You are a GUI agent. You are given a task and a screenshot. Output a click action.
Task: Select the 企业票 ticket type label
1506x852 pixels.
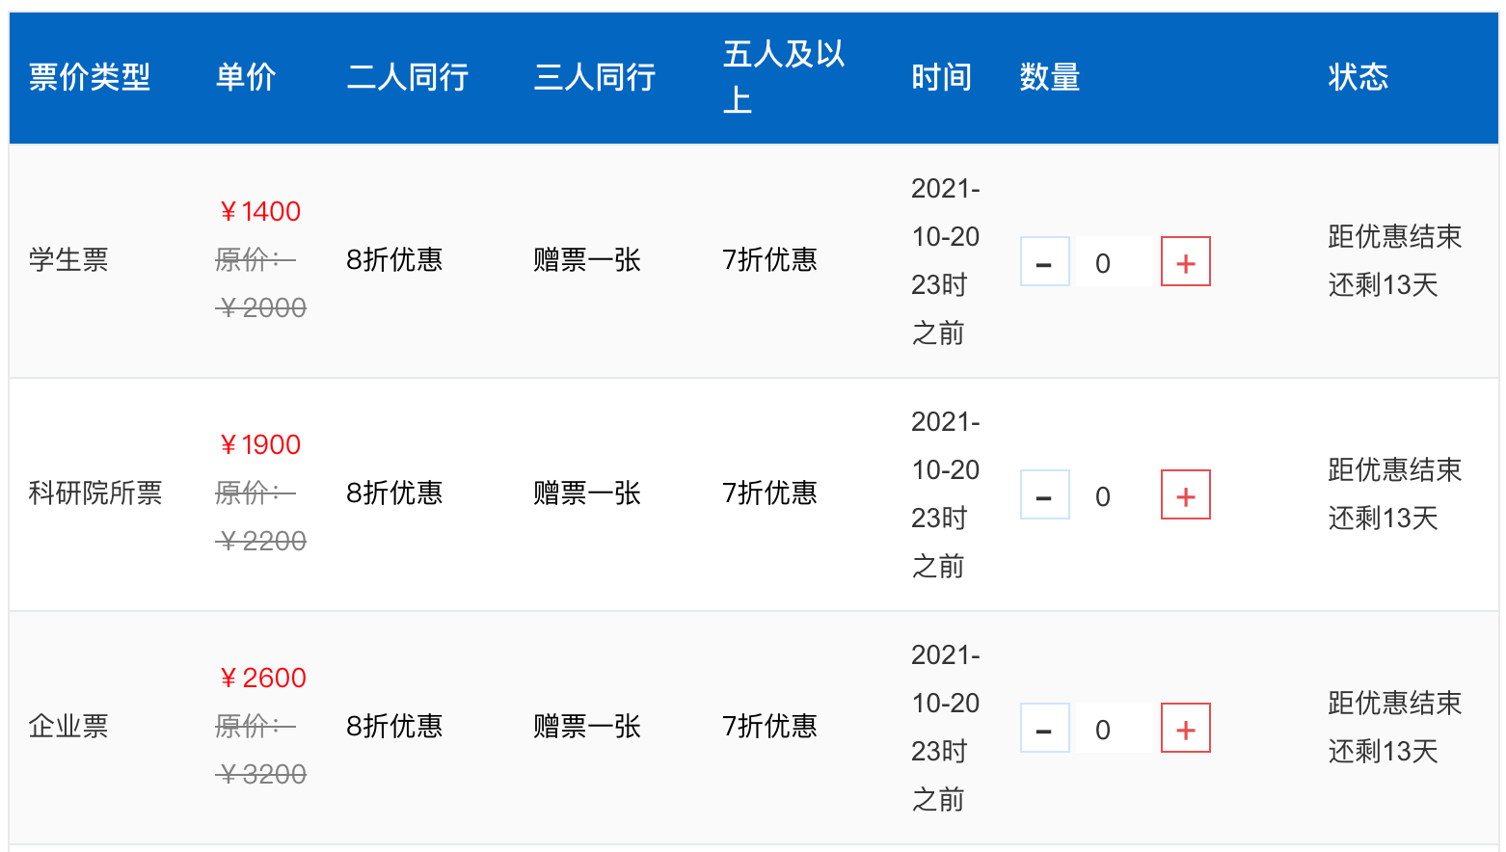68,726
